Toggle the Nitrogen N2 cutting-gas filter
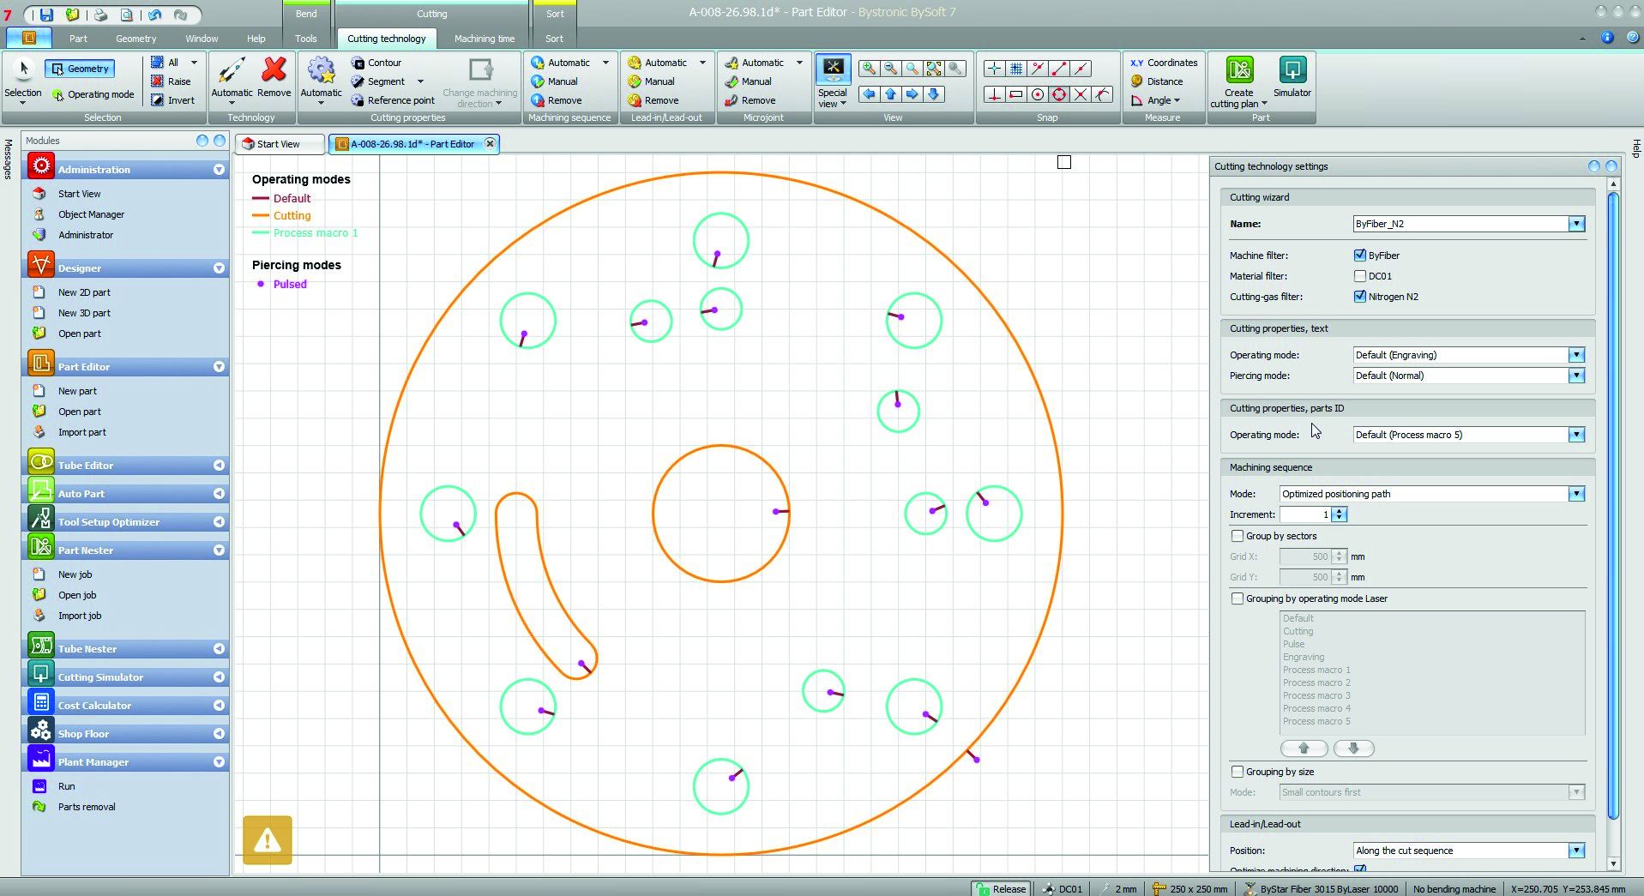The image size is (1644, 896). [x=1359, y=297]
